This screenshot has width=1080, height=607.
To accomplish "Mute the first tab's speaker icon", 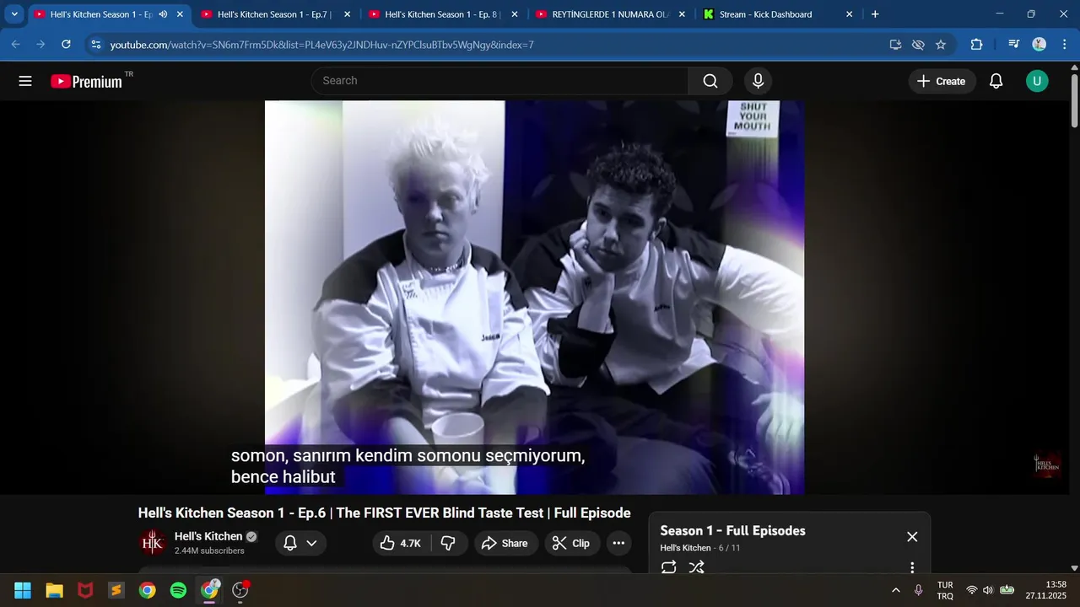I will [162, 14].
